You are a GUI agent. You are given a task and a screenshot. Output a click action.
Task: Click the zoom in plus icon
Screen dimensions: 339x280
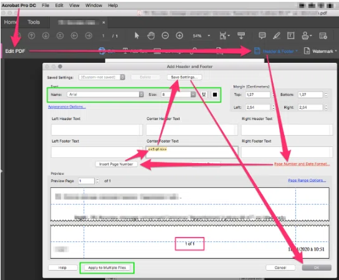click(179, 35)
